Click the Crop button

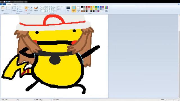(x=19, y=7)
